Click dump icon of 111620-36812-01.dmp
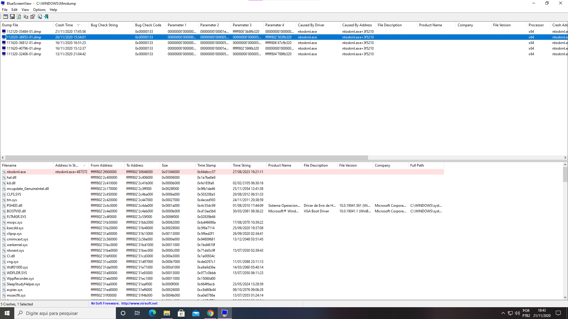 [4, 43]
